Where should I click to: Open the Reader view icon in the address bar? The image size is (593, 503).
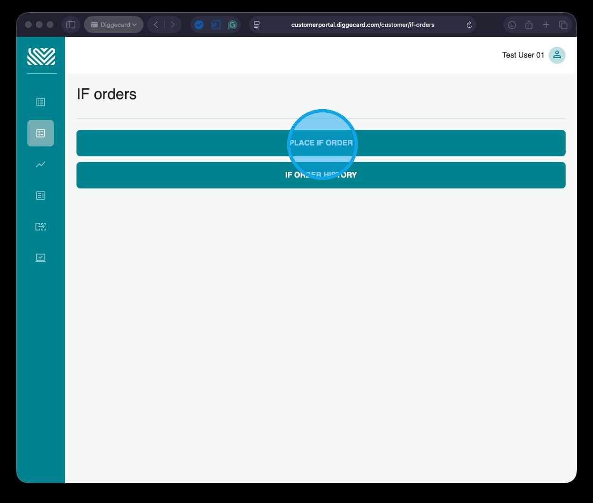coord(257,25)
